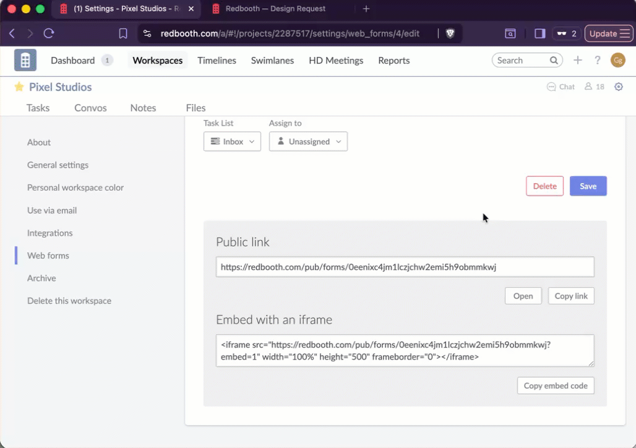Screen dimensions: 636x448
Task: Open Swimlanes view
Action: click(x=272, y=61)
